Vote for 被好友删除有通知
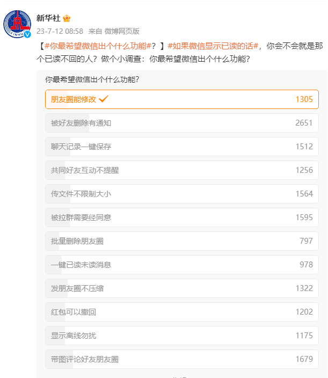This screenshot has width=328, height=378. pos(182,123)
